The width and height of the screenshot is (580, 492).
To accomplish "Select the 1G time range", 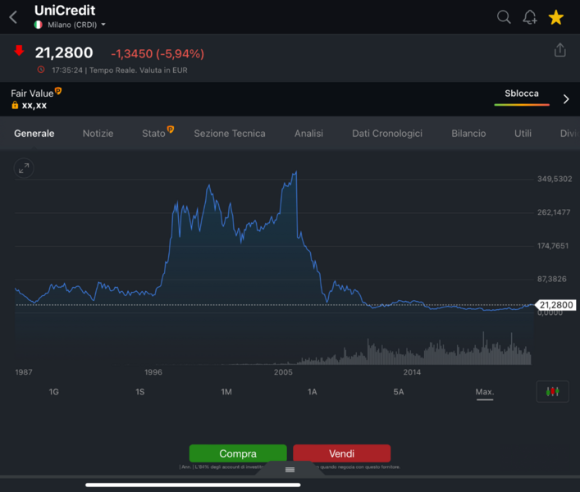I will (x=54, y=392).
